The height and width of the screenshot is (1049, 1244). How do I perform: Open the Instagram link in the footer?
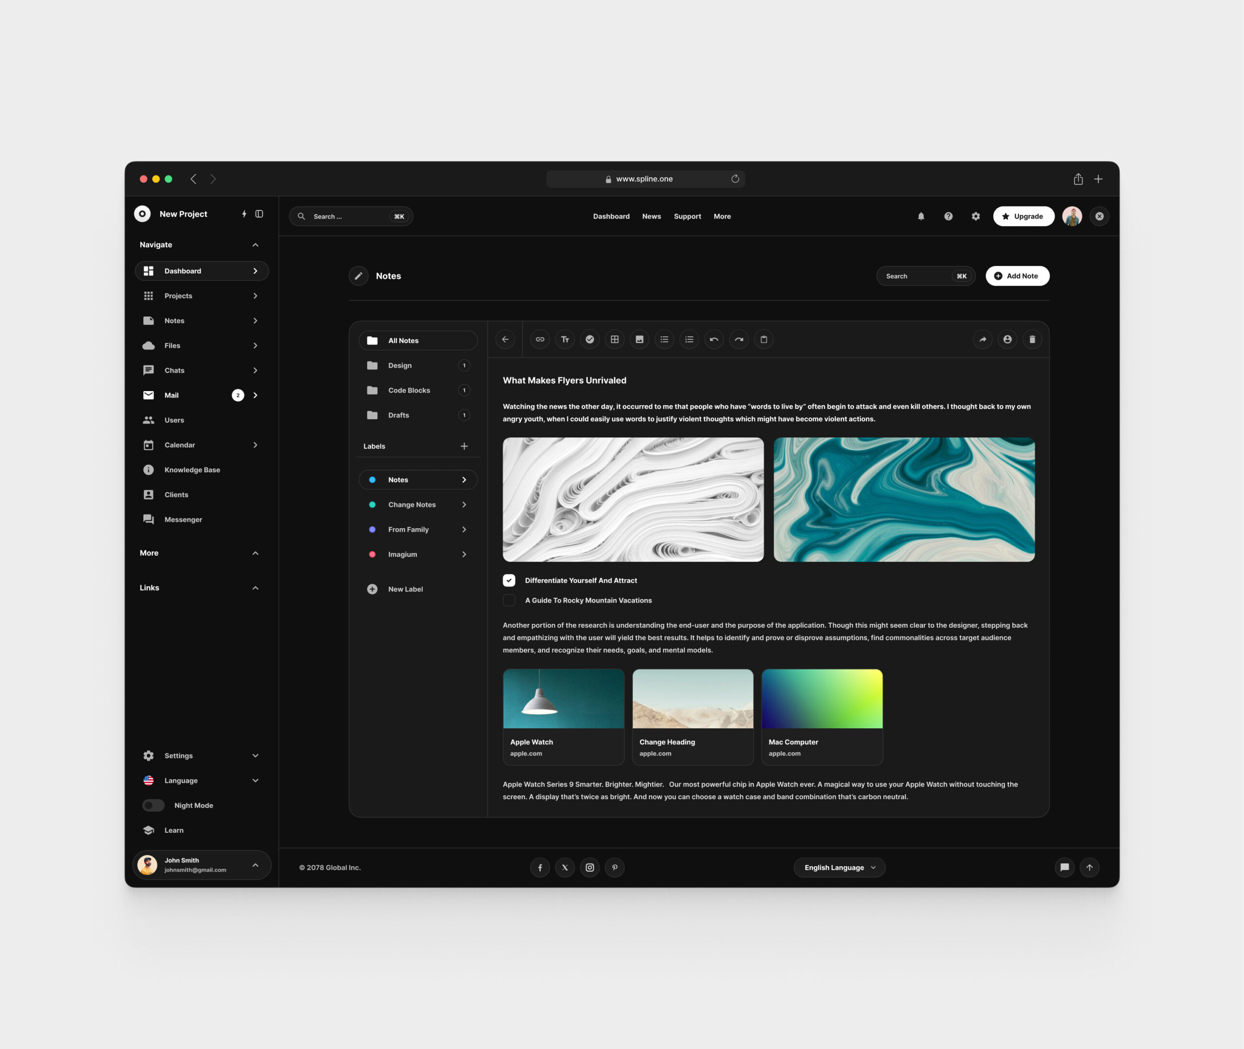[x=590, y=868]
